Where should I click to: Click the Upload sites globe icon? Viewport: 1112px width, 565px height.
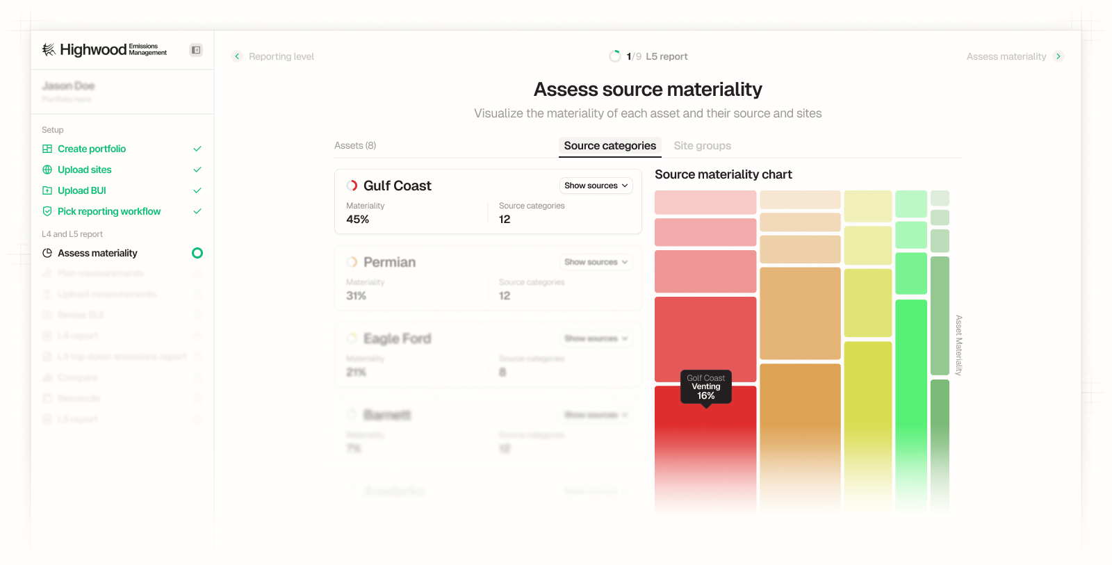pos(47,170)
